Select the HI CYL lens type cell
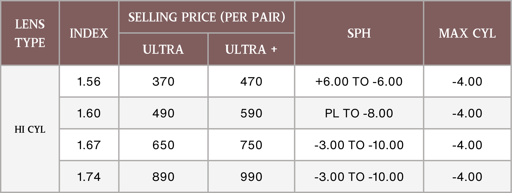The width and height of the screenshot is (512, 193). [x=30, y=129]
